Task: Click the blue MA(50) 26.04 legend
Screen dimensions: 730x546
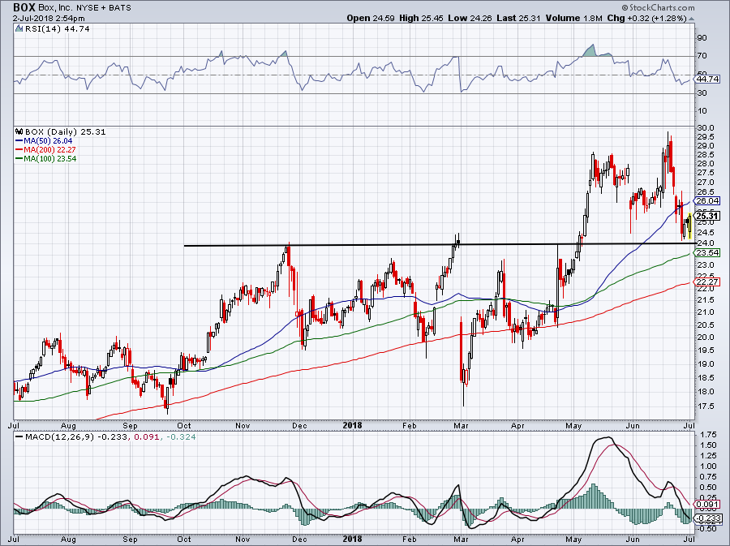Action: coord(44,140)
